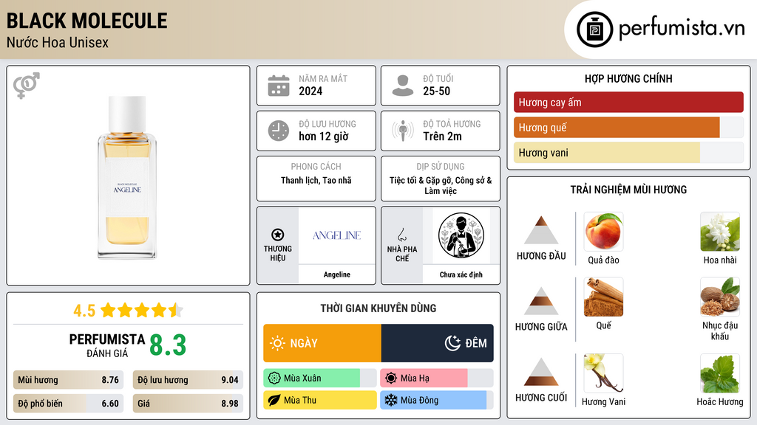The width and height of the screenshot is (757, 425).
Task: Click the star badge icon above Thương hiệu
Action: click(x=278, y=235)
